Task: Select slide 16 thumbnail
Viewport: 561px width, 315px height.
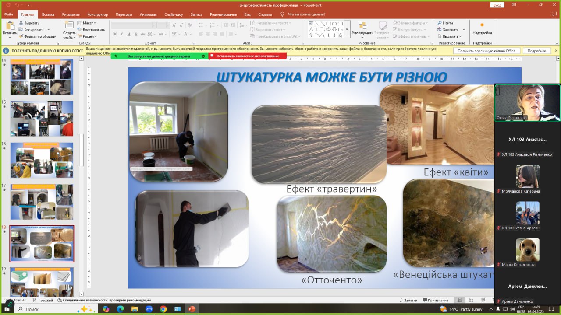Action: pyautogui.click(x=42, y=160)
